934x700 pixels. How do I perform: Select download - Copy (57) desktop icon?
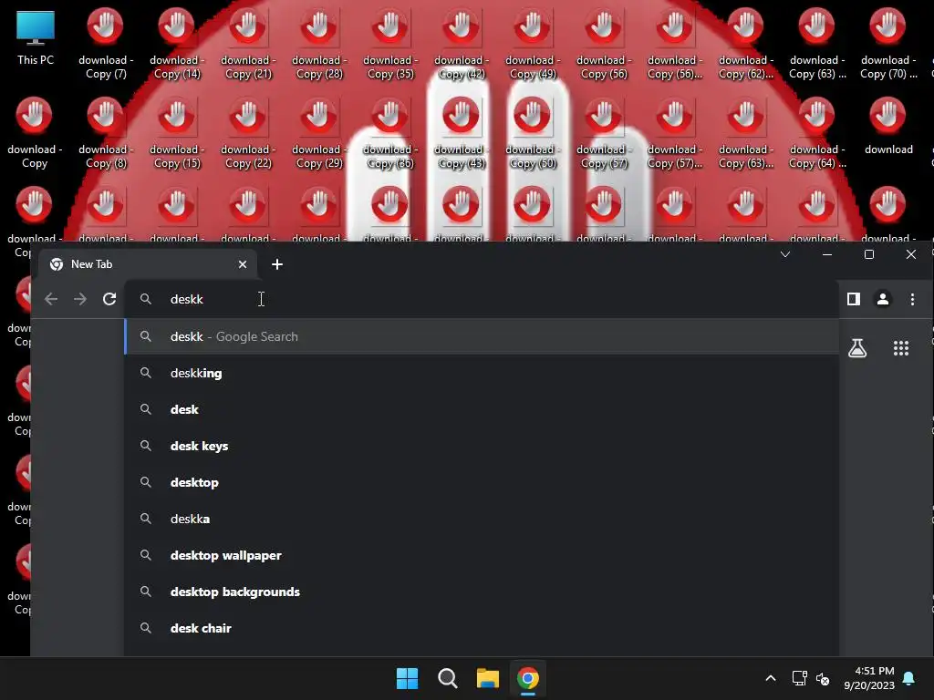point(604,133)
